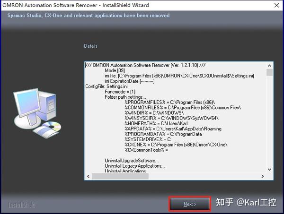Image resolution: width=284 pixels, height=214 pixels.
Task: Click the Next button
Action: tap(190, 204)
